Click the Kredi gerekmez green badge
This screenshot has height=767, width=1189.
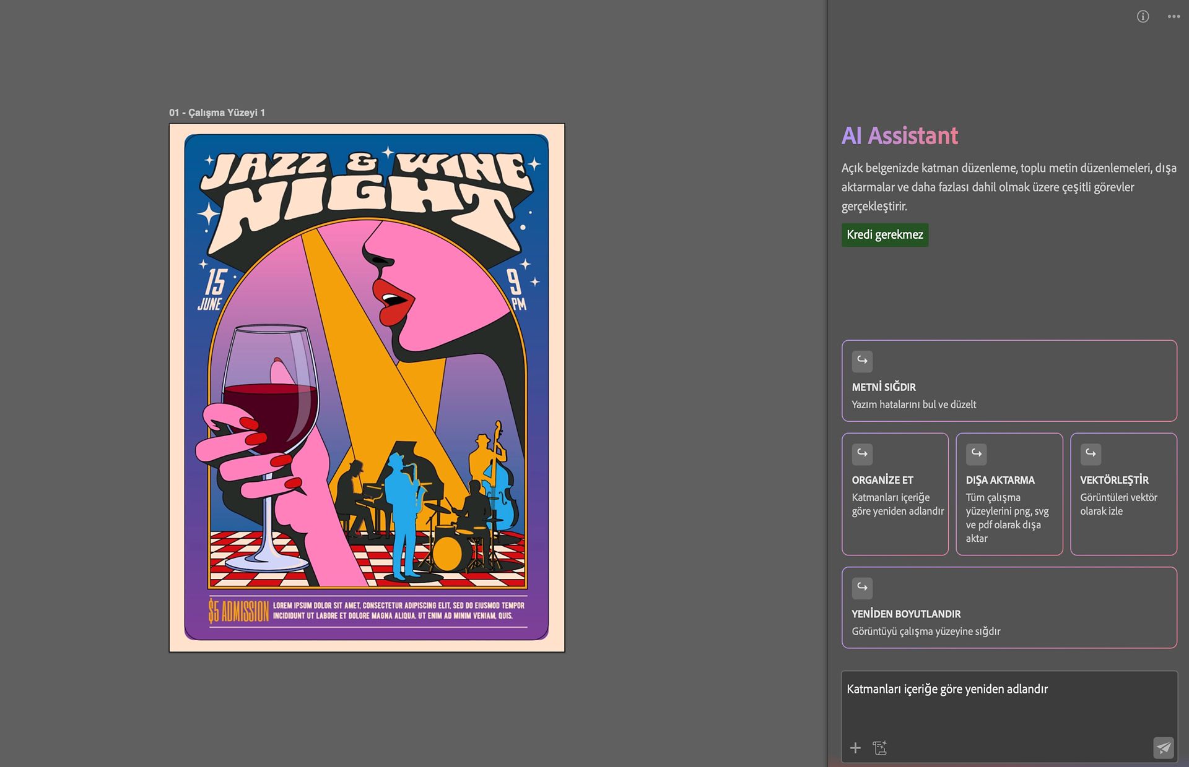(x=884, y=235)
